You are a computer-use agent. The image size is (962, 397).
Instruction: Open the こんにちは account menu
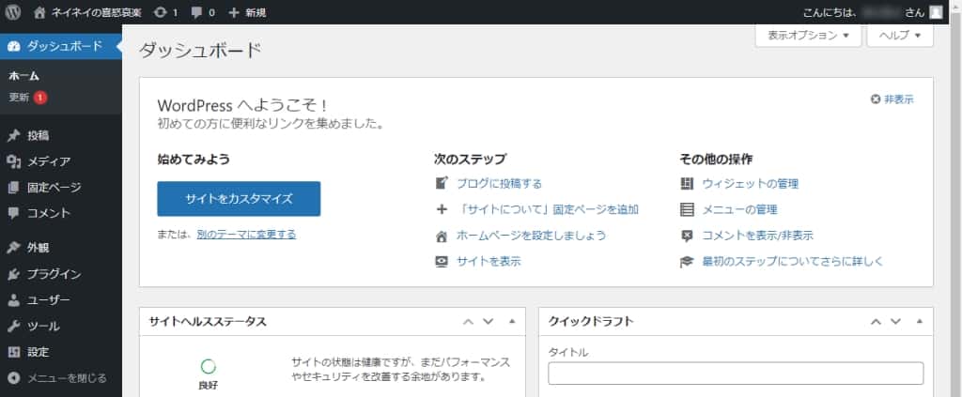873,12
